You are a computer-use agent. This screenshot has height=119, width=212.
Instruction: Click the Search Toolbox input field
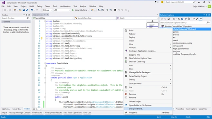(14, 18)
